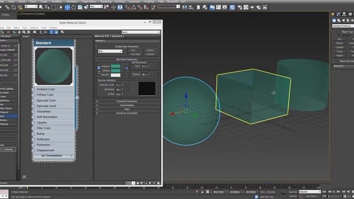Screen dimensions: 354x199
Task: Enable the Faceted checkbox
Action: point(144,54)
